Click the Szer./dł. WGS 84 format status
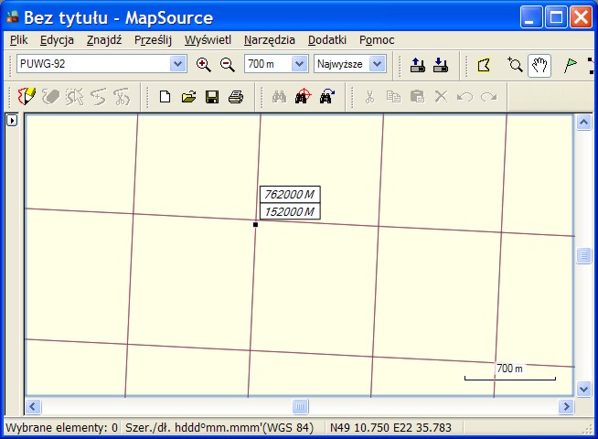 click(219, 428)
